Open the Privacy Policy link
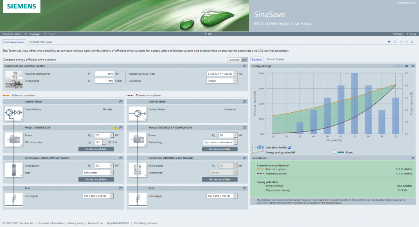The height and width of the screenshot is (227, 419). click(x=76, y=223)
